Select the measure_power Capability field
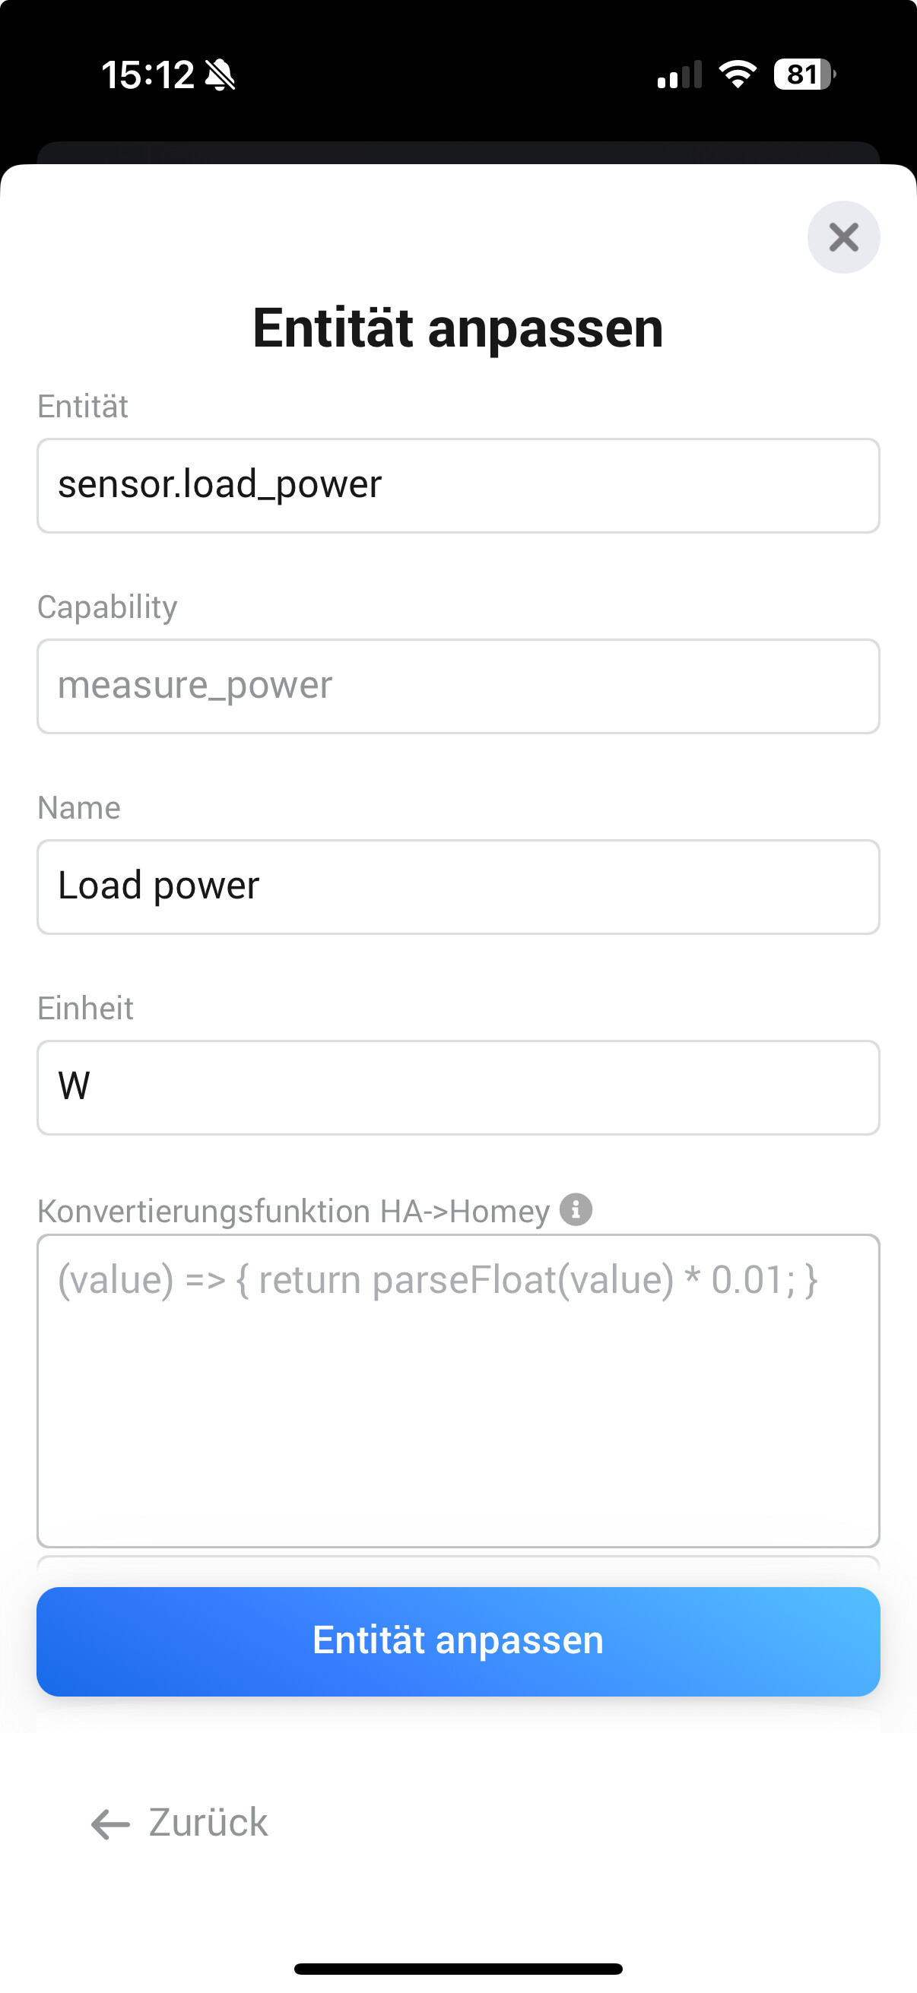The image size is (917, 1993). [458, 686]
